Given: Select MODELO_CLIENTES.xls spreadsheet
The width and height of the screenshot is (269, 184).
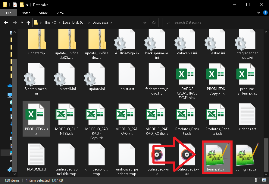Looking at the screenshot, I should click(x=67, y=118).
